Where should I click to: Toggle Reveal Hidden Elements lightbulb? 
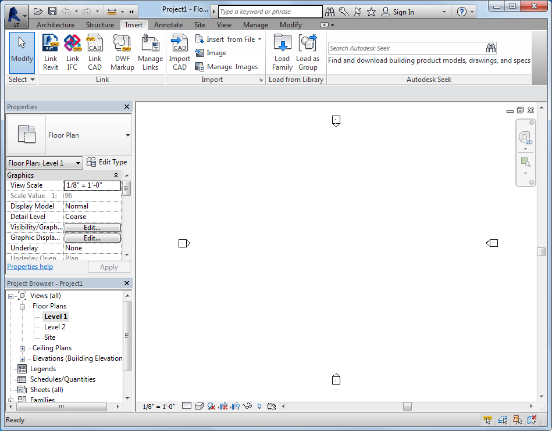tap(259, 407)
